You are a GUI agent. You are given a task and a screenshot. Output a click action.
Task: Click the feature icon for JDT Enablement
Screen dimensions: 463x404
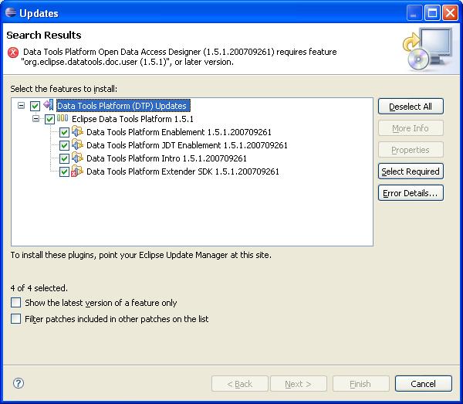coord(78,144)
